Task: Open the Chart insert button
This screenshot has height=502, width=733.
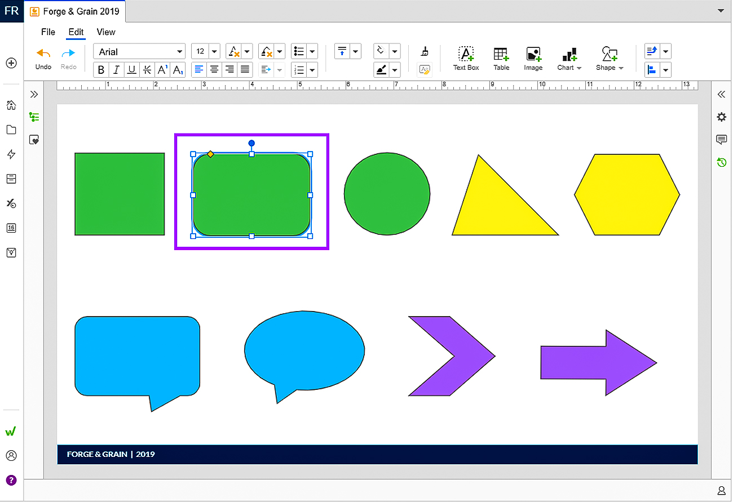Action: [x=569, y=59]
